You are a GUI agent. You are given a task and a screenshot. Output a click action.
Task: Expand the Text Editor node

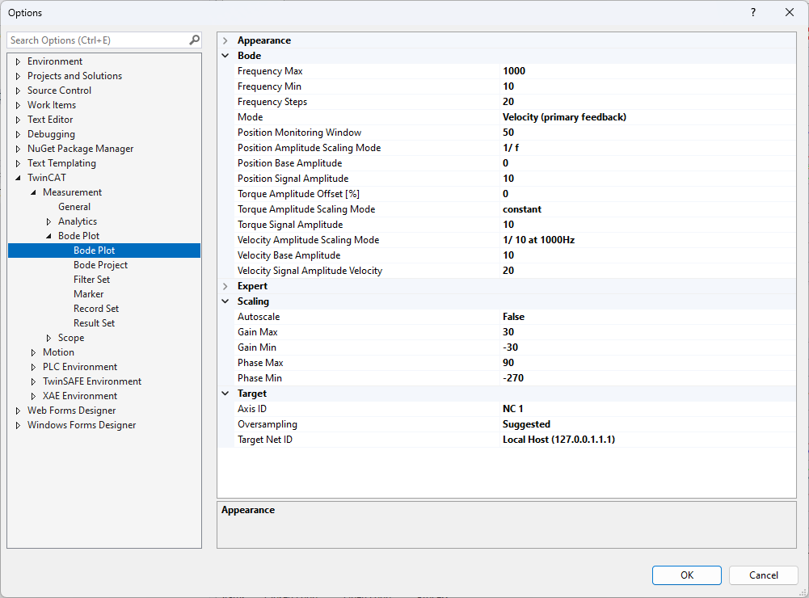[18, 120]
